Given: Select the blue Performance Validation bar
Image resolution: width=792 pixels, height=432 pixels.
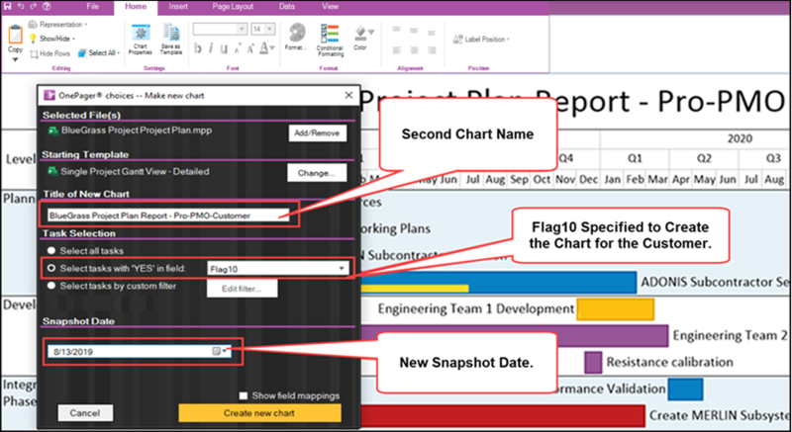Looking at the screenshot, I should click(685, 389).
